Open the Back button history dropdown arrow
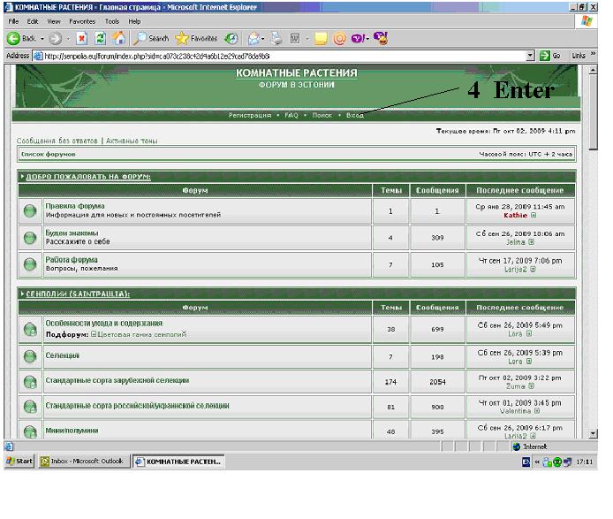 [x=42, y=39]
